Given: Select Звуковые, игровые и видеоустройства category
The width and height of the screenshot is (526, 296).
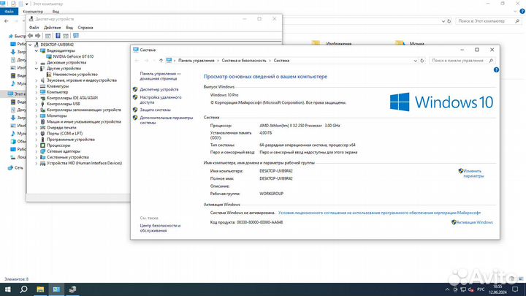Looking at the screenshot, I should coord(82,80).
